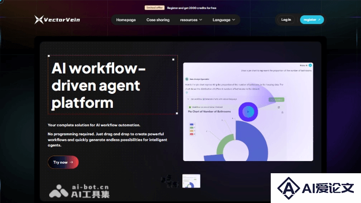Viewport: 361px width, 203px height.
Task: Click 'No programming required' paragraph
Action: coord(107,139)
